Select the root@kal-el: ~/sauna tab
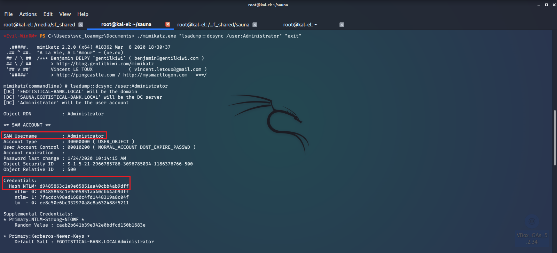The width and height of the screenshot is (557, 253). click(126, 24)
